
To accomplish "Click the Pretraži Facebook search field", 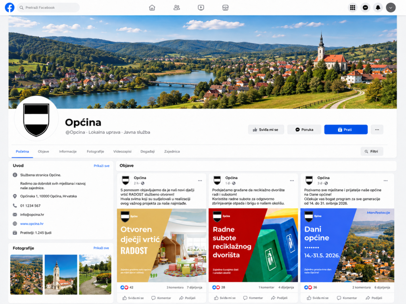I will coord(48,8).
